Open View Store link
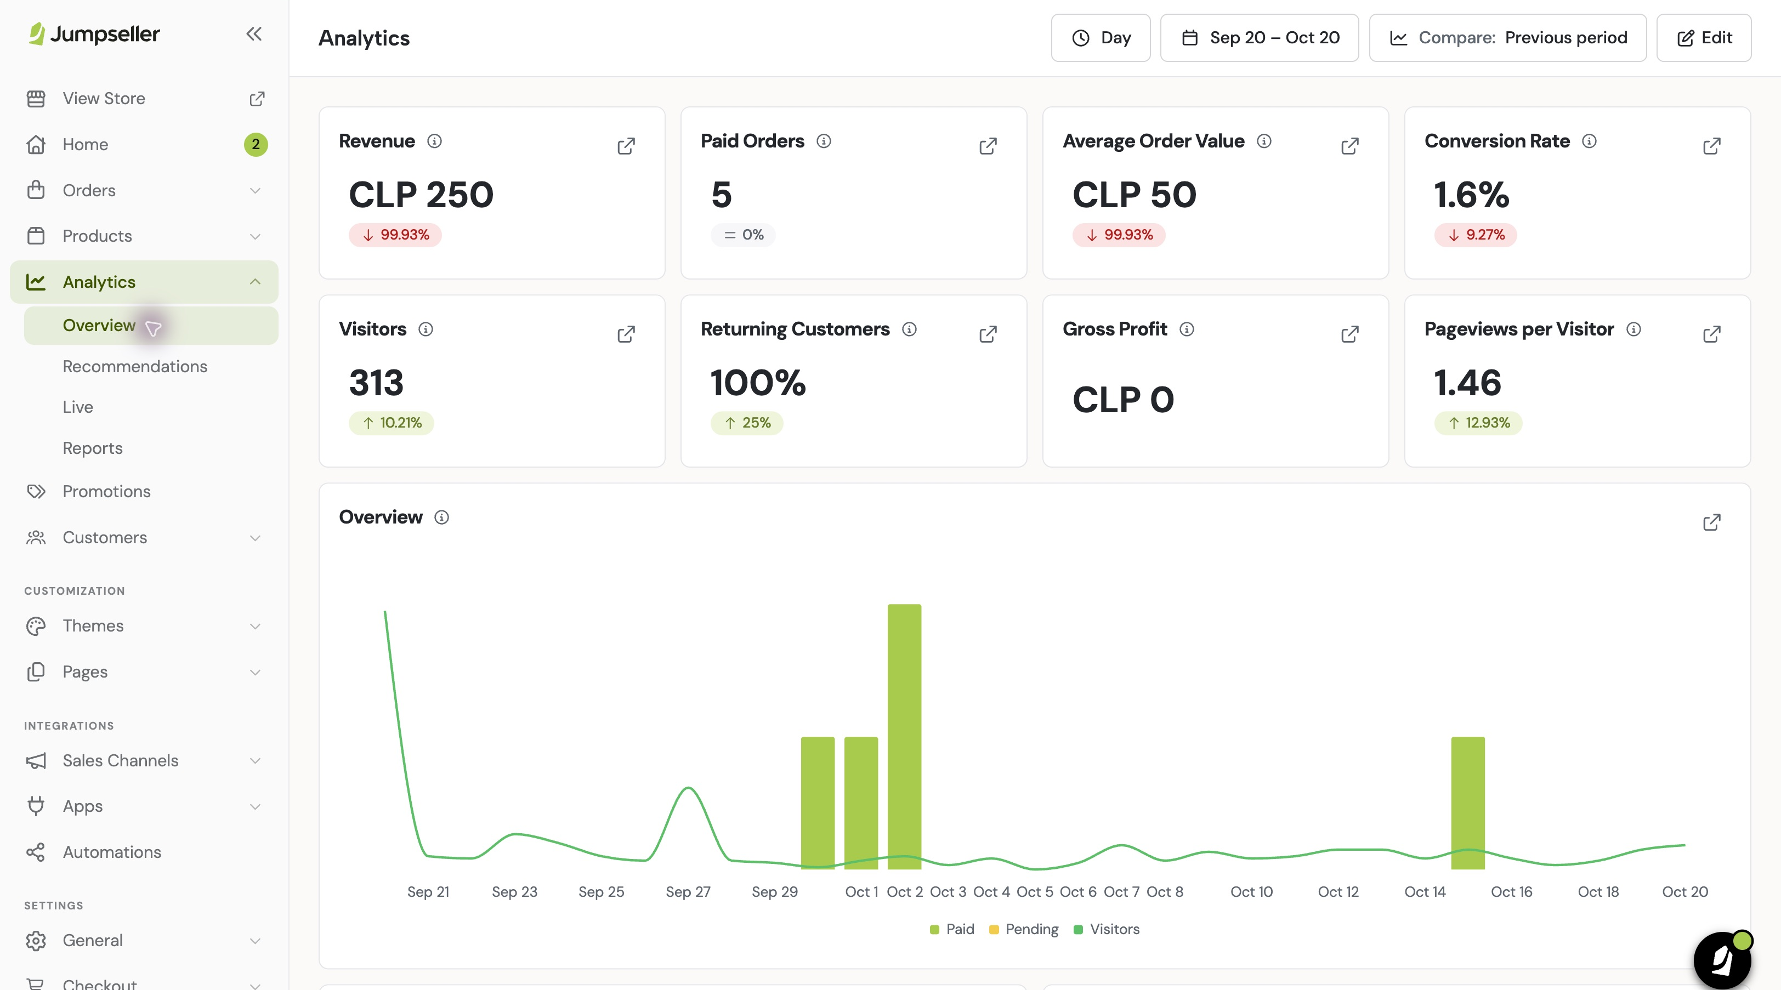Viewport: 1781px width, 990px height. (x=144, y=99)
